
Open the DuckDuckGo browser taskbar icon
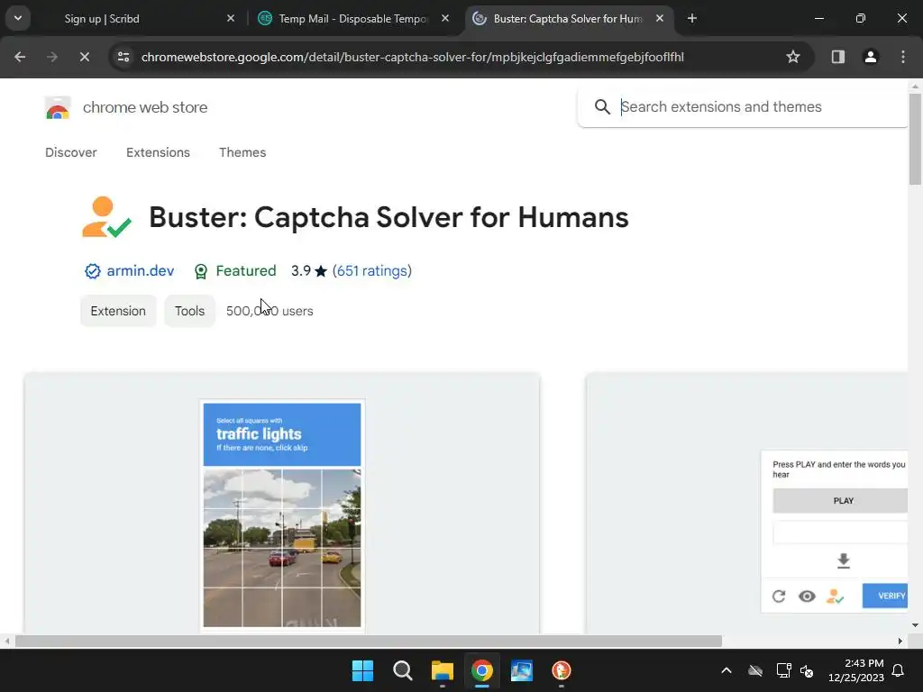562,670
